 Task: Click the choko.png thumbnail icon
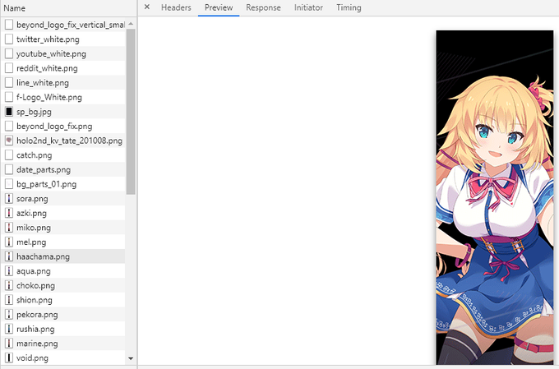tap(9, 285)
